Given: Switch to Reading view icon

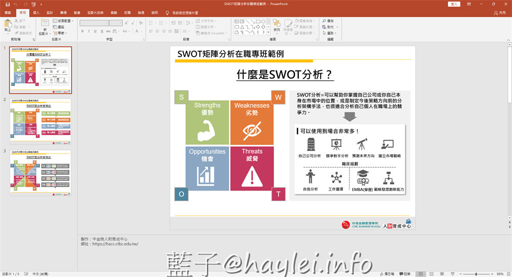Looking at the screenshot, I should point(442,274).
